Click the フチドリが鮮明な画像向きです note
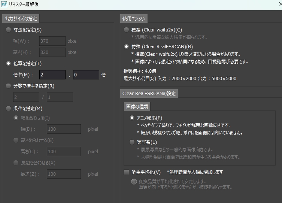 click(x=184, y=125)
